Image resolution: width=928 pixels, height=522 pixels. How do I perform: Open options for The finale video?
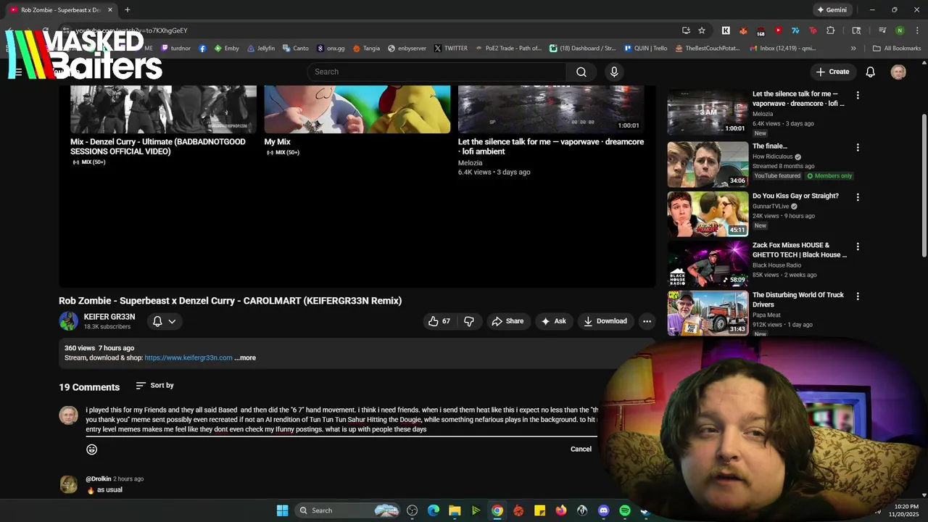point(858,147)
